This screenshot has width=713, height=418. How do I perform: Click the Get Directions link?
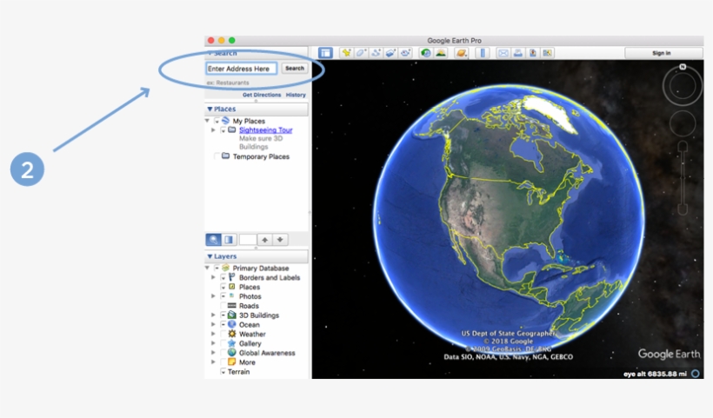pos(262,95)
